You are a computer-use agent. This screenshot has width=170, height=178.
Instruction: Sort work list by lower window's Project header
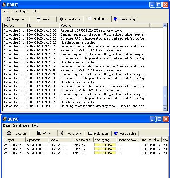tap(14, 140)
